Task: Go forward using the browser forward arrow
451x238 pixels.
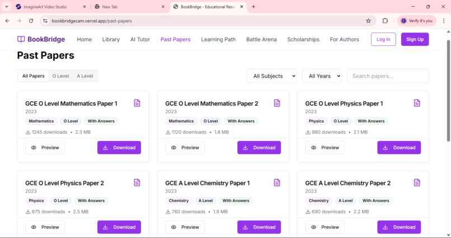Action: [19, 21]
